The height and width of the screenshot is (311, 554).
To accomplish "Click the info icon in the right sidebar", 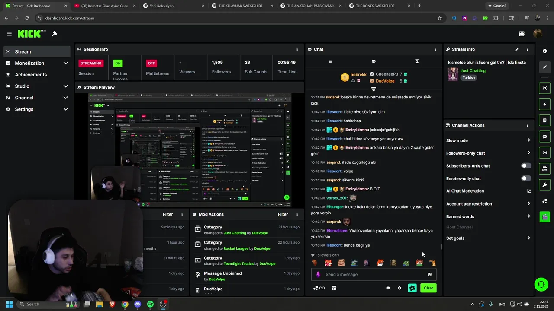I will click(x=544, y=51).
